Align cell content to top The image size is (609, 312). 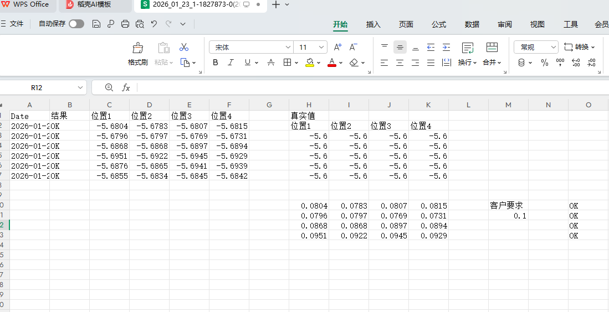385,47
